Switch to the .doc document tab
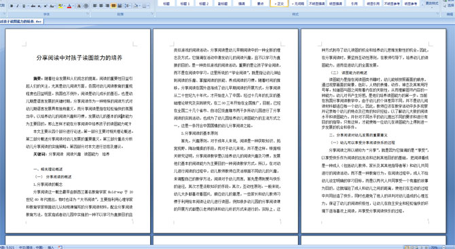 (22, 22)
